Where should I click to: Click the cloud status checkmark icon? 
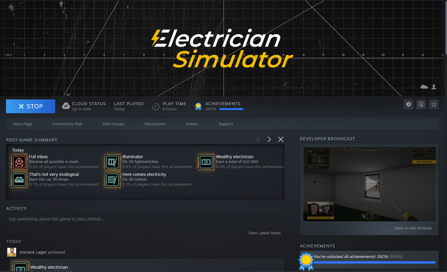pos(66,106)
